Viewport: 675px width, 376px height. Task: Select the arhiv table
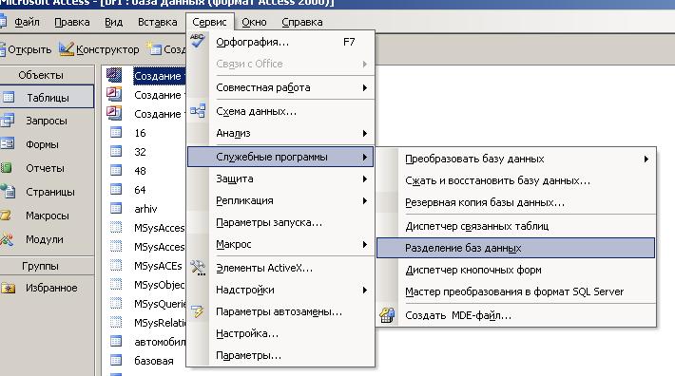145,209
